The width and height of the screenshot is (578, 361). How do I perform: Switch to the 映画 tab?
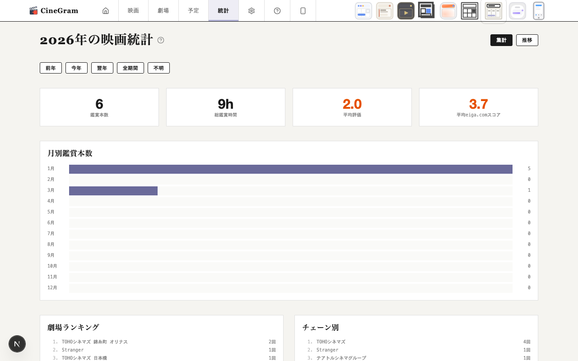coord(133,10)
